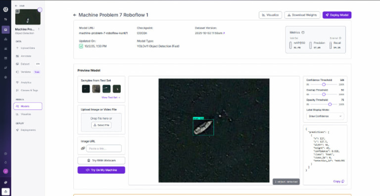
Task: Select the fourth test set sample thumbnail
Action: pos(117,89)
